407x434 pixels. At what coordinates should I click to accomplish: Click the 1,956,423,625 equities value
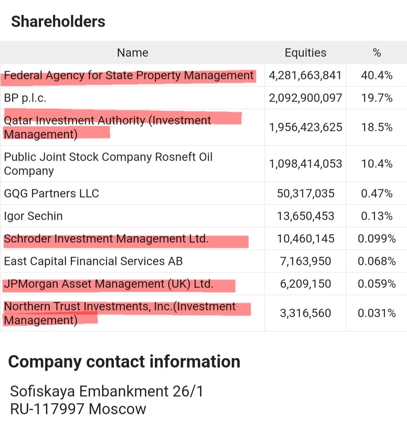(x=305, y=127)
